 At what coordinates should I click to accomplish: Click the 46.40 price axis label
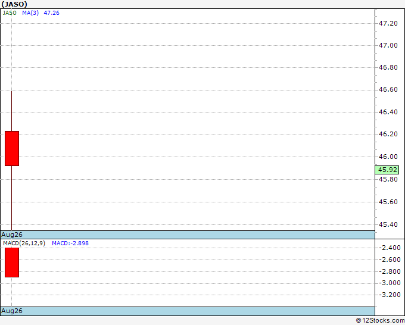click(388, 112)
